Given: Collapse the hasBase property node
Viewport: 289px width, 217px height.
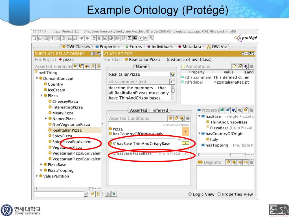Looking at the screenshot, I should click(x=199, y=116).
